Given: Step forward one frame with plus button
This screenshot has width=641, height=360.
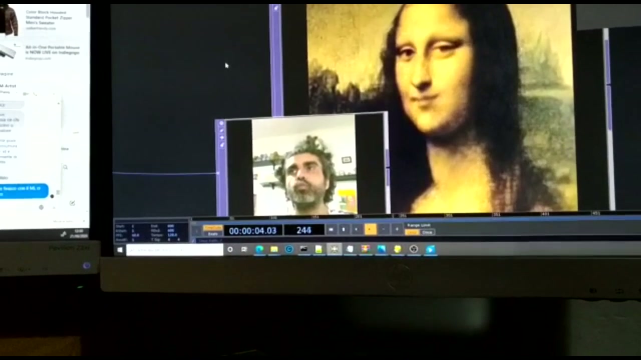Looking at the screenshot, I should pyautogui.click(x=397, y=229).
